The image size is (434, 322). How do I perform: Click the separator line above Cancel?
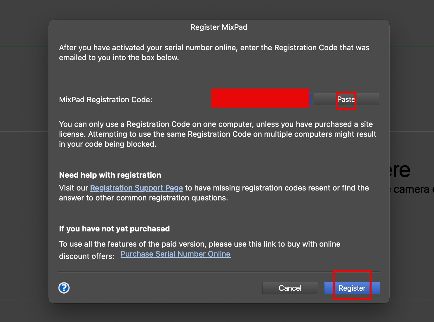point(219,272)
